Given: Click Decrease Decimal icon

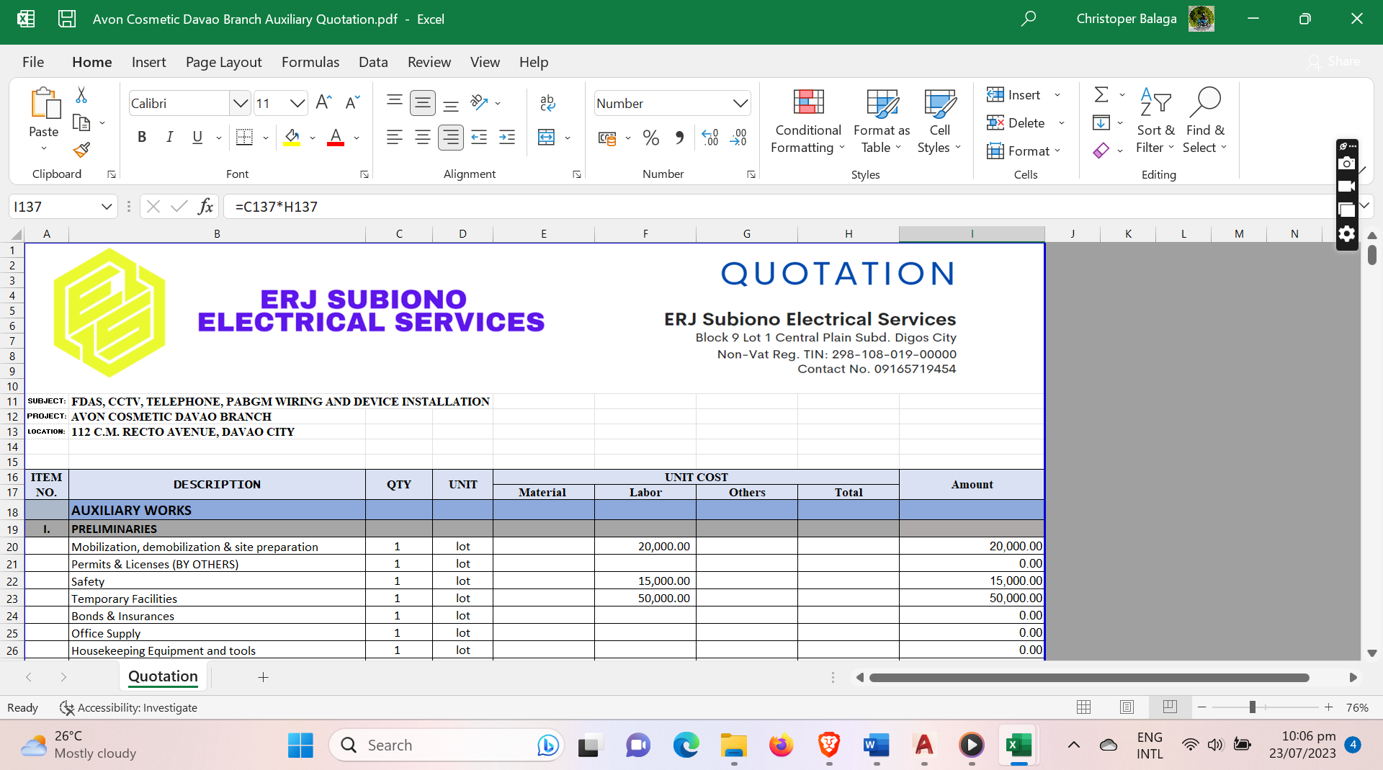Looking at the screenshot, I should coord(738,138).
